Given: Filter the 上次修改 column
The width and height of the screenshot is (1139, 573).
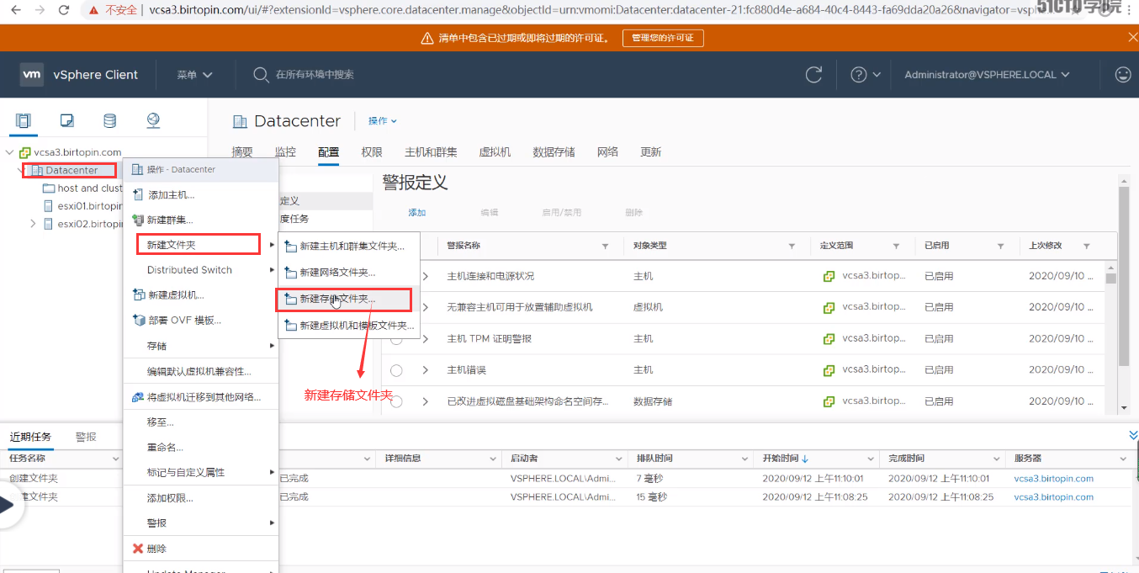Looking at the screenshot, I should click(1087, 246).
